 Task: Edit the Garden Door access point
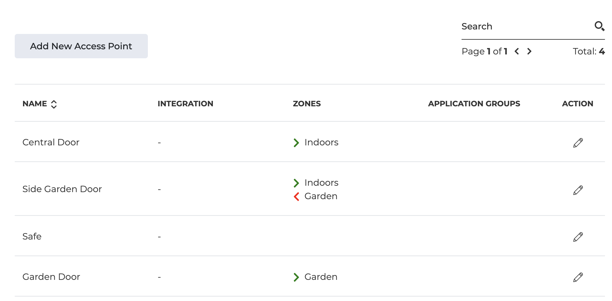click(578, 277)
